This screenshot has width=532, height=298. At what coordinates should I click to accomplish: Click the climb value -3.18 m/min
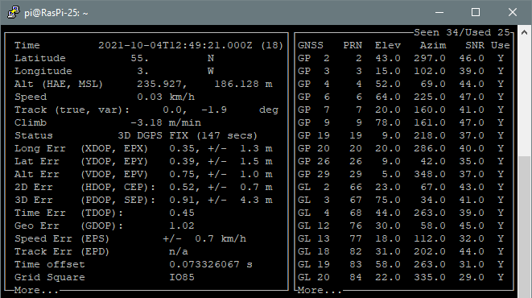click(x=166, y=123)
